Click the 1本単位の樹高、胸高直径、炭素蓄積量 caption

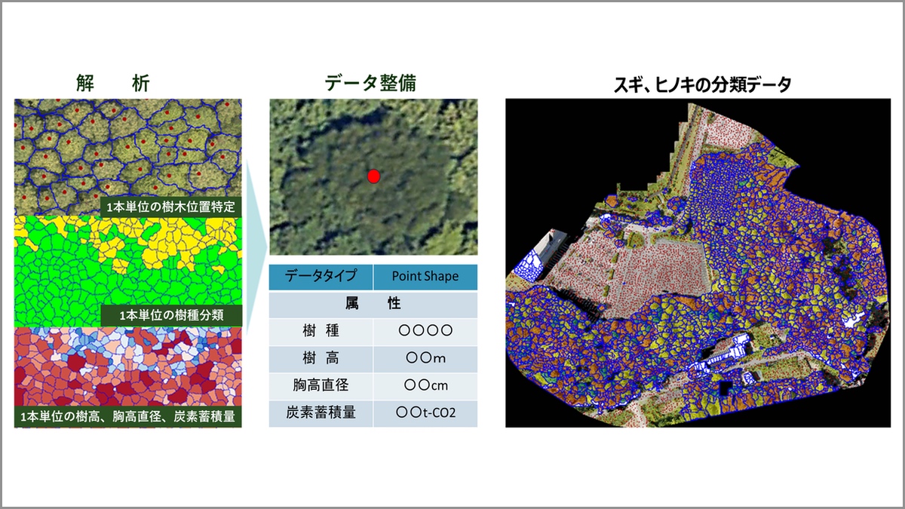point(127,416)
